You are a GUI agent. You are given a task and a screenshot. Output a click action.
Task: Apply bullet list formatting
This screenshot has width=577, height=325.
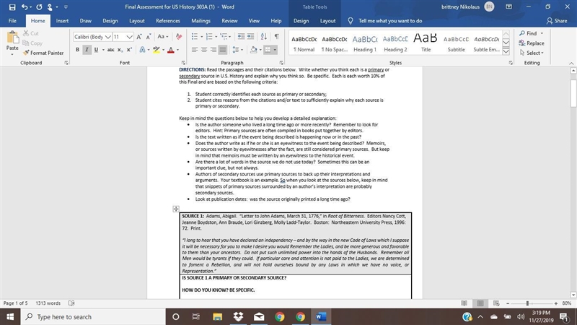click(x=195, y=36)
